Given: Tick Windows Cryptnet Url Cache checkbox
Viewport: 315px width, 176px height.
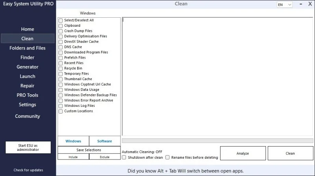Looking at the screenshot, I should click(x=61, y=84).
